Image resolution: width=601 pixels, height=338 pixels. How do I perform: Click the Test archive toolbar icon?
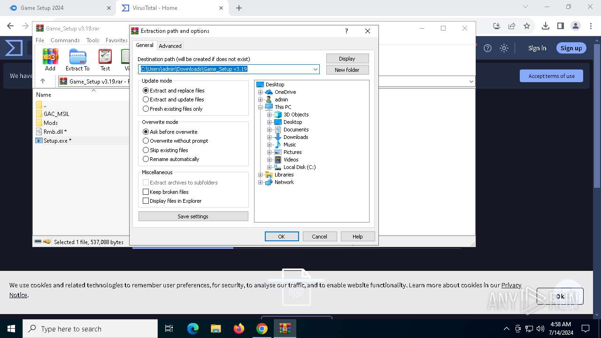pyautogui.click(x=105, y=60)
